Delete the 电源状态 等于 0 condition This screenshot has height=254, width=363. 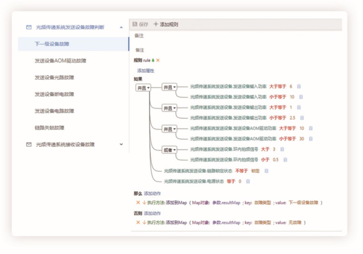click(x=248, y=181)
